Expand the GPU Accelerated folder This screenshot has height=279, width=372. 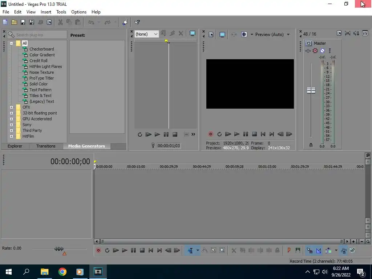pos(11,119)
